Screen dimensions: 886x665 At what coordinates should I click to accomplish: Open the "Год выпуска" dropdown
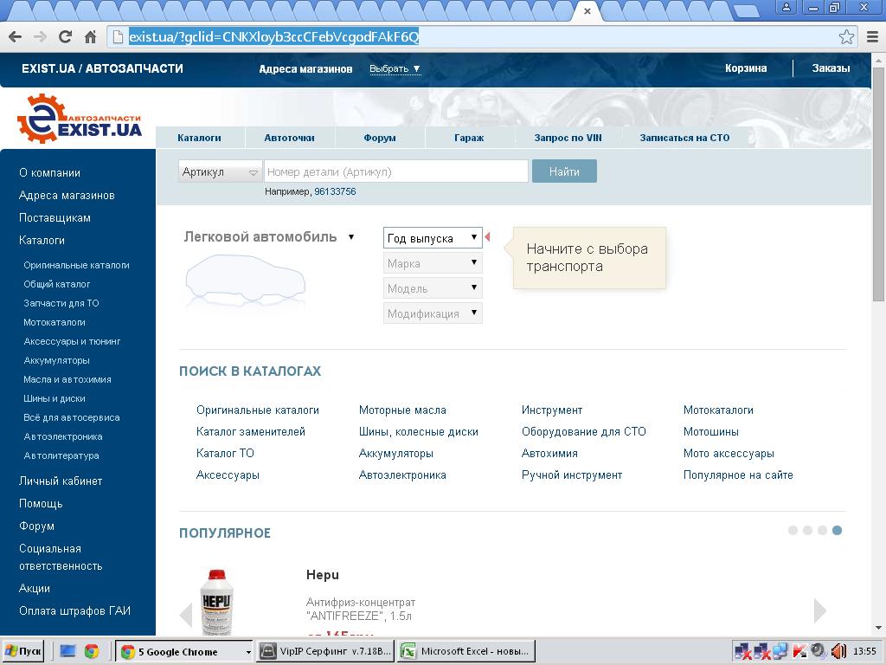pyautogui.click(x=433, y=238)
